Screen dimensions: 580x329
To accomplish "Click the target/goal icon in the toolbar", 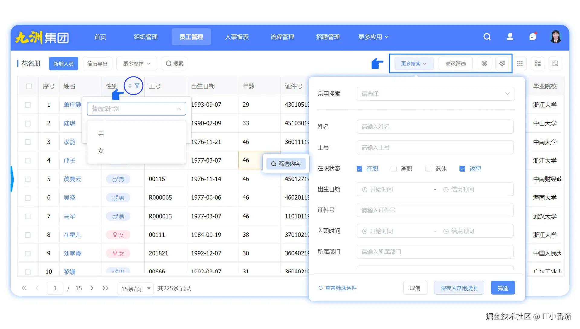I will pos(484,63).
